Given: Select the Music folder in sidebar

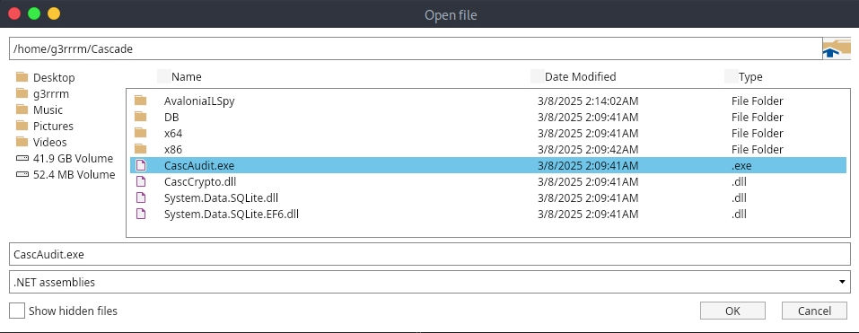Looking at the screenshot, I should click(x=39, y=110).
